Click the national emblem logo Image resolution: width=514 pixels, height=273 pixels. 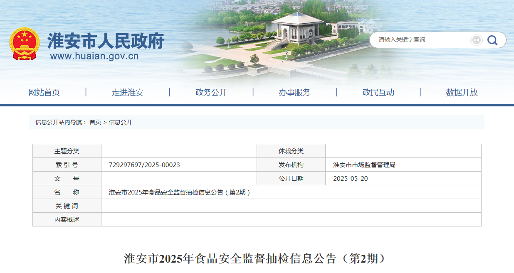click(x=25, y=44)
